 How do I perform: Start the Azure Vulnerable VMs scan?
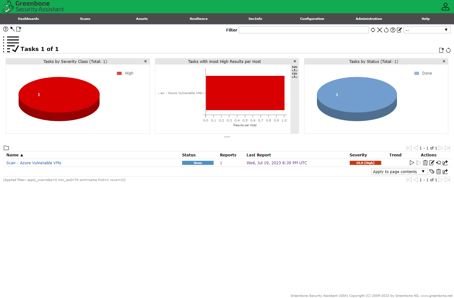coord(412,163)
